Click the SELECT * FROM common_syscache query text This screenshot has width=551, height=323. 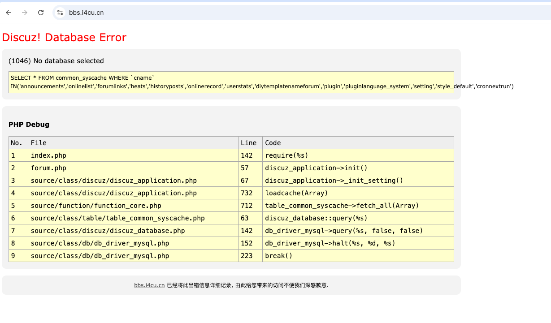[231, 82]
